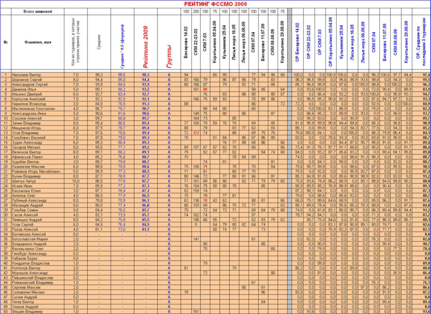Select the name cell Шевчук Артур
This screenshot has height=314, width=431.
pos(24,181)
